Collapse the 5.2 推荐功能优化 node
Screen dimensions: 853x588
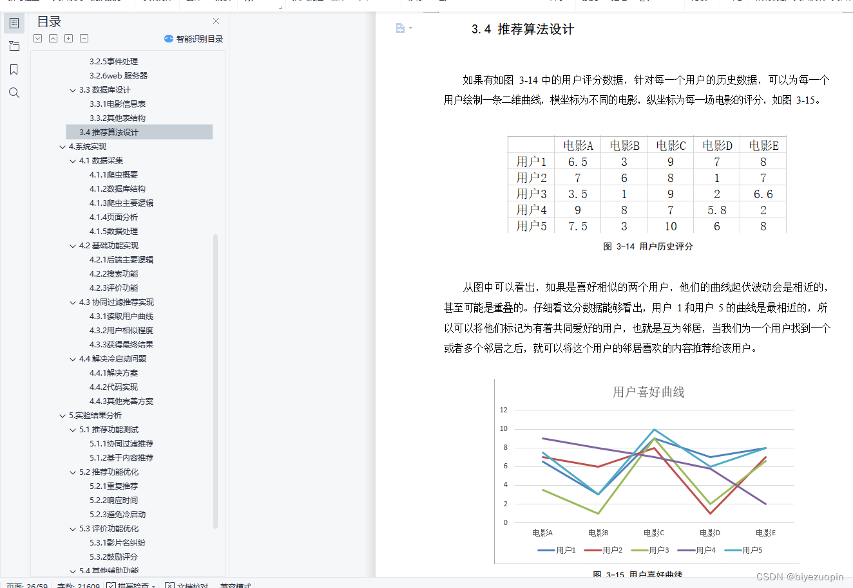tap(73, 472)
